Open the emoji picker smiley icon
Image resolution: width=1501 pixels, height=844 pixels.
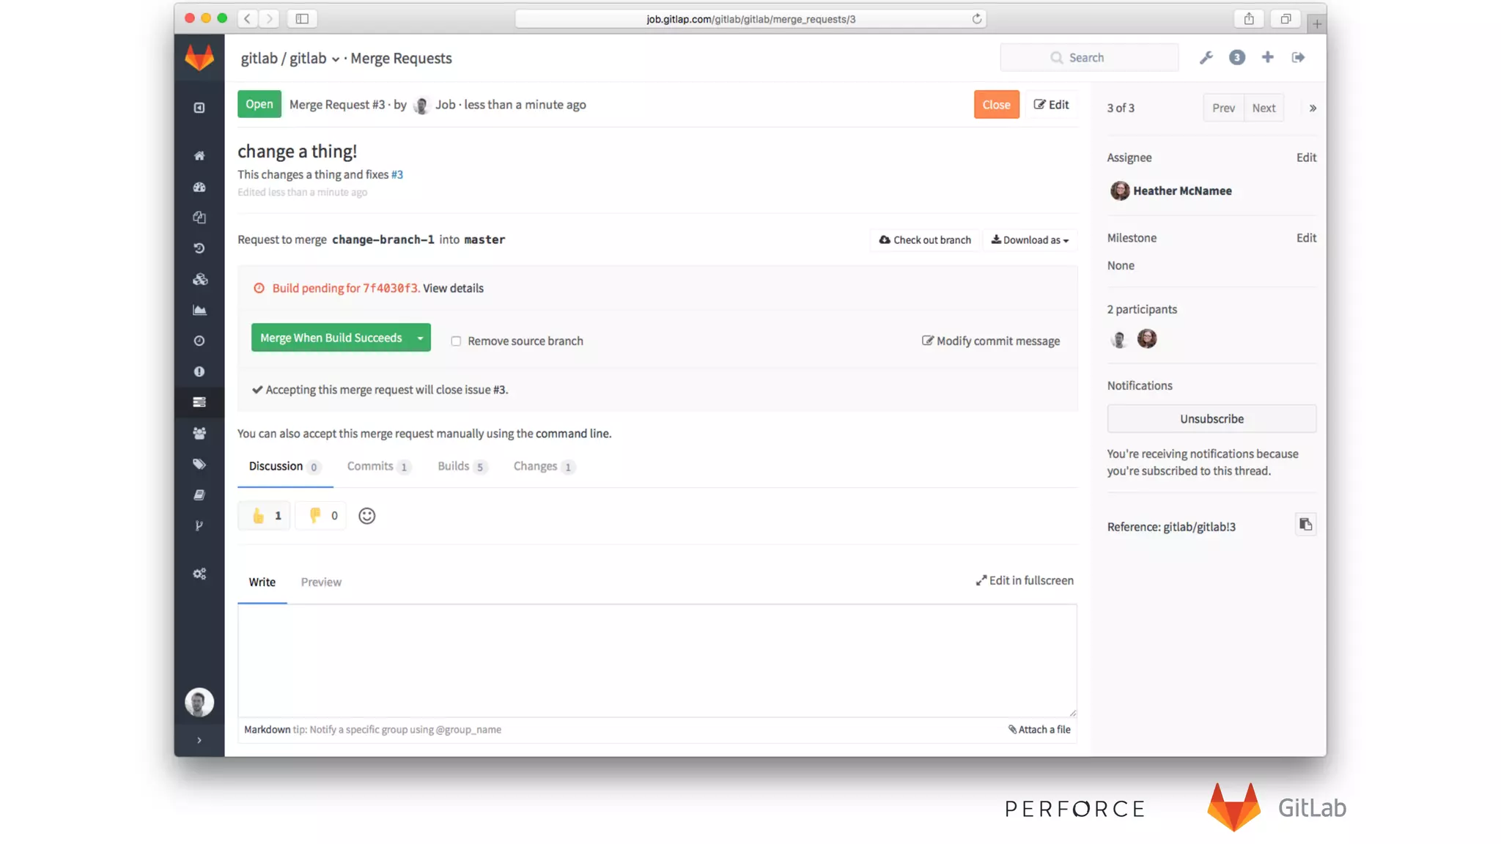[x=366, y=516]
